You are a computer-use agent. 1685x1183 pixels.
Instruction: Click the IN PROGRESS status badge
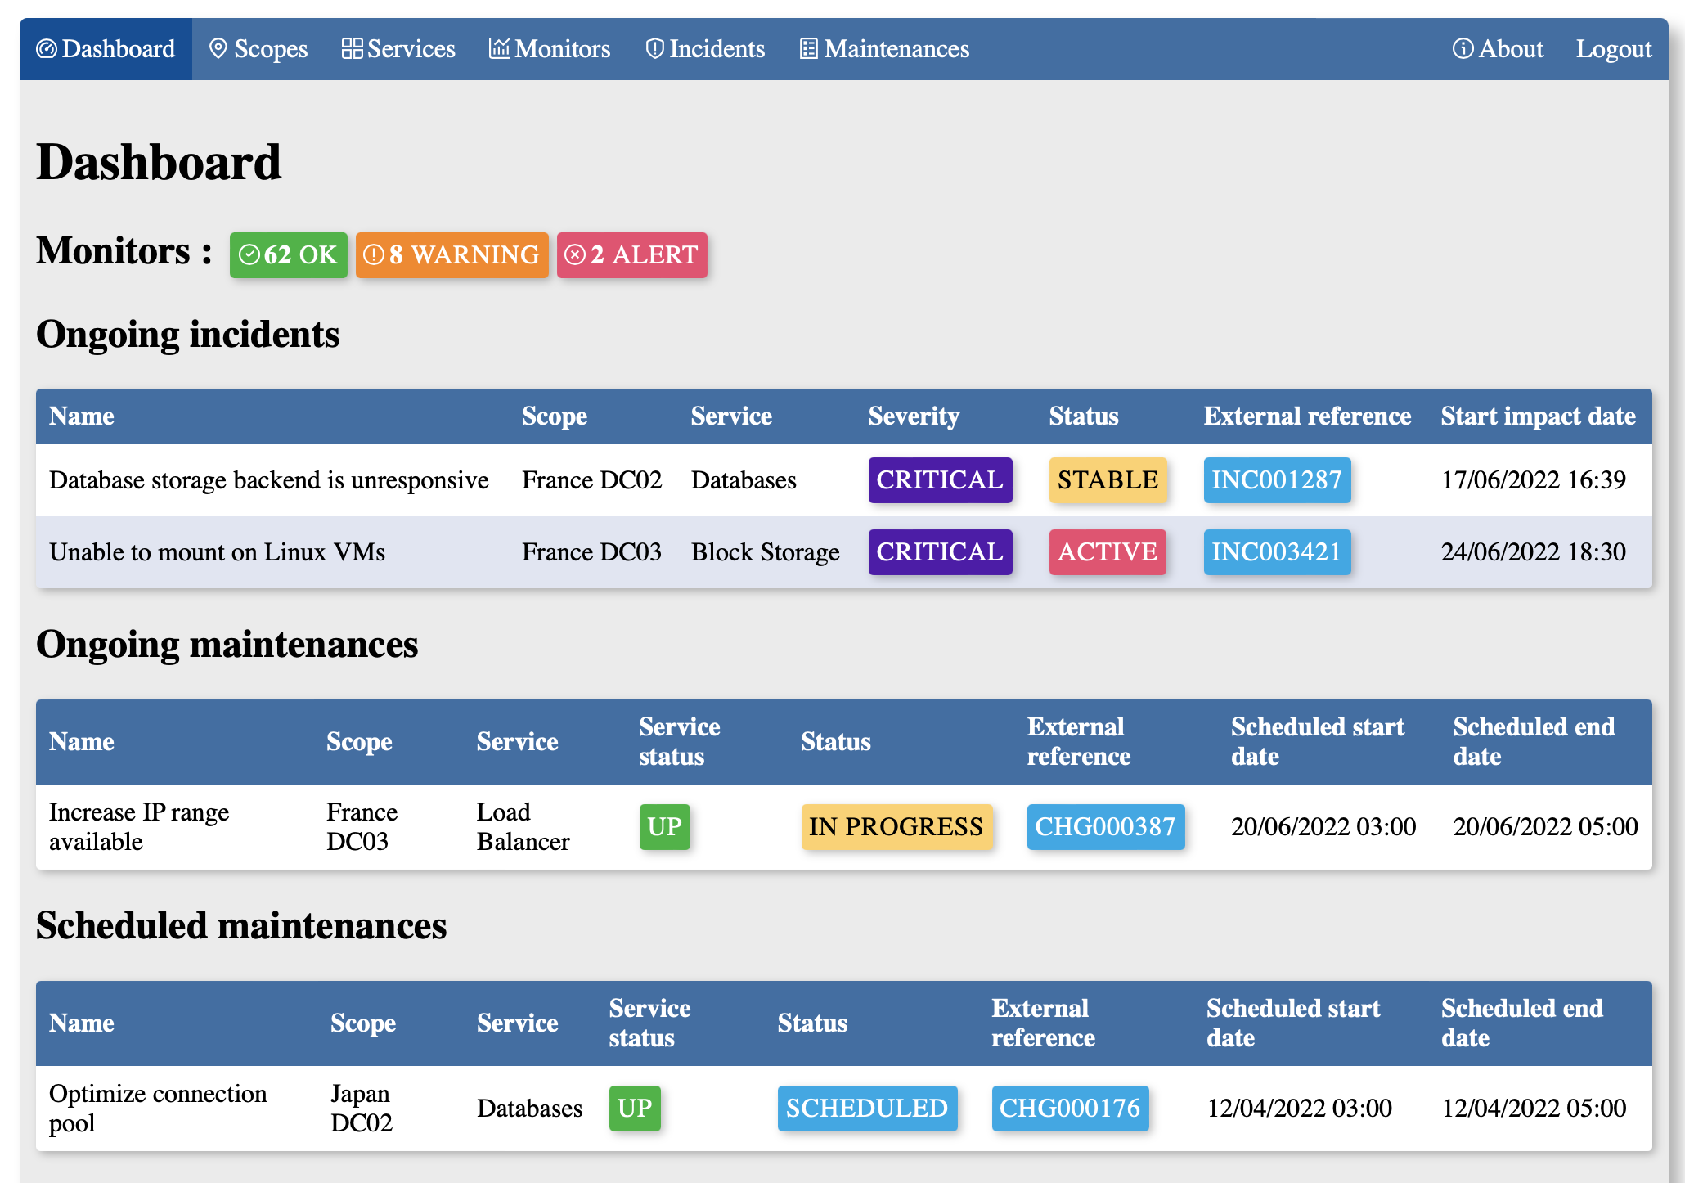click(x=896, y=827)
